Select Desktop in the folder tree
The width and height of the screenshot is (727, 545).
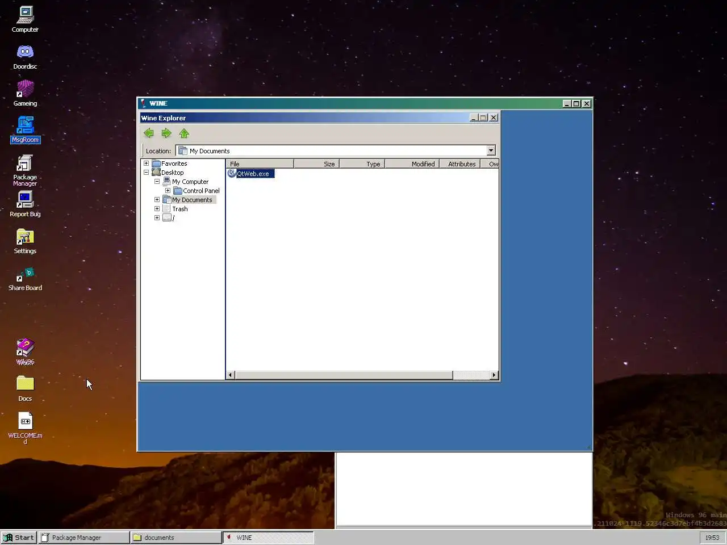coord(172,173)
